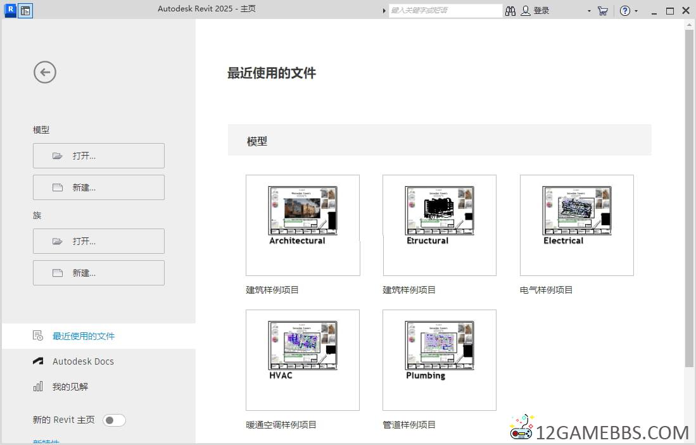Click the arrow left of the search field
Image resolution: width=696 pixels, height=445 pixels.
[x=384, y=11]
